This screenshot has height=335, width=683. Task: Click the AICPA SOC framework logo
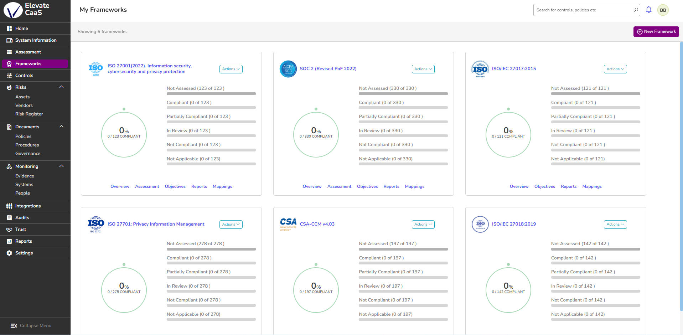[288, 69]
